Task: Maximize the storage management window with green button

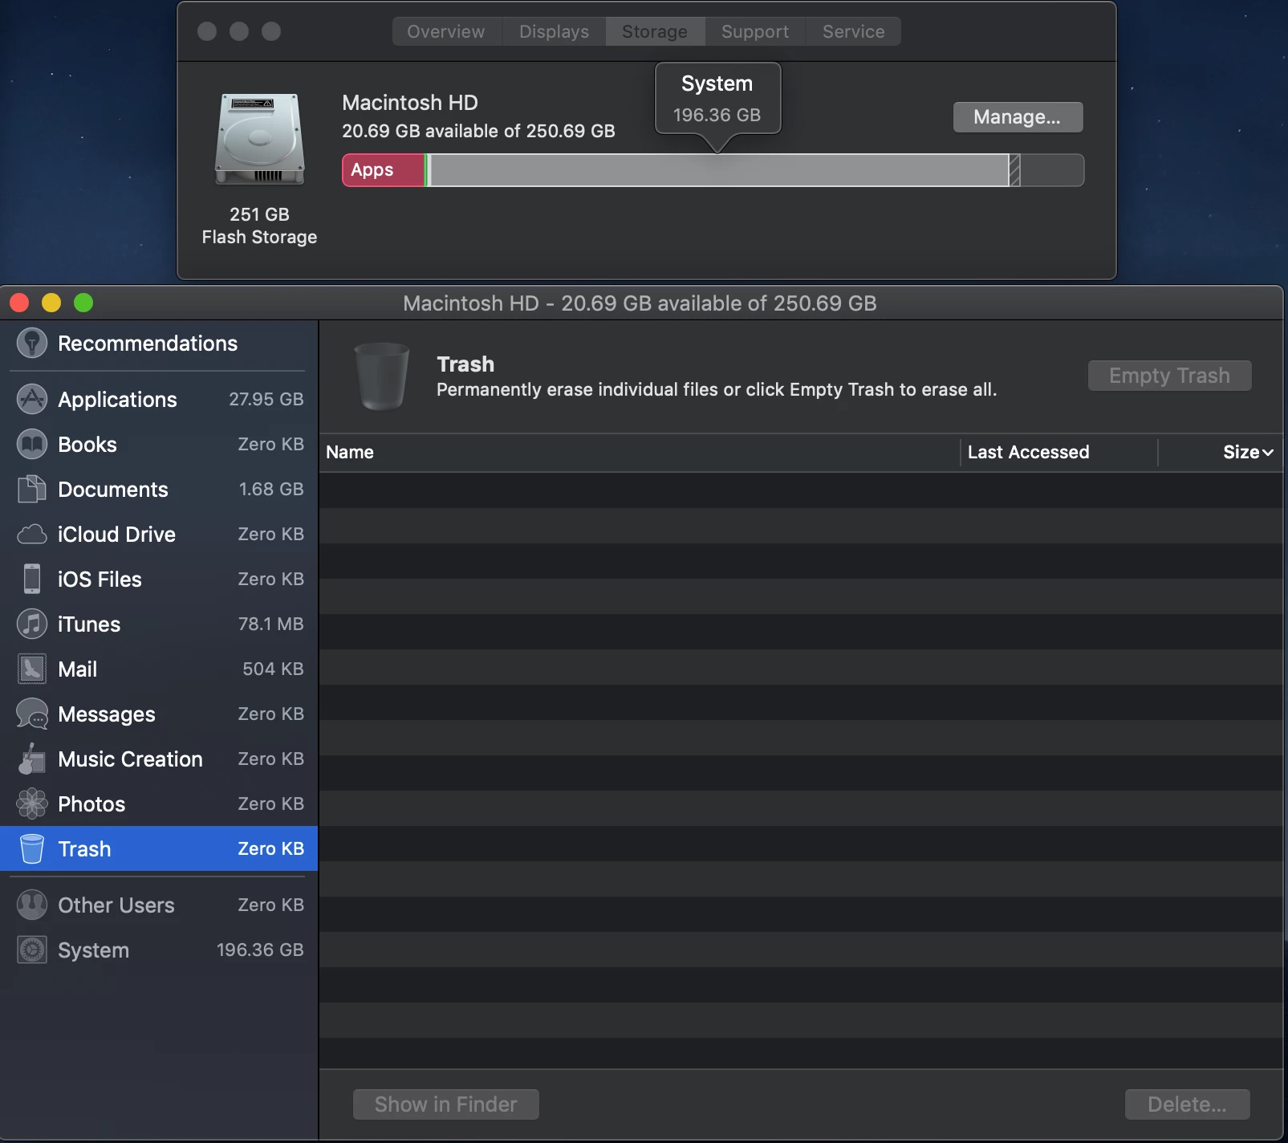Action: pos(83,303)
